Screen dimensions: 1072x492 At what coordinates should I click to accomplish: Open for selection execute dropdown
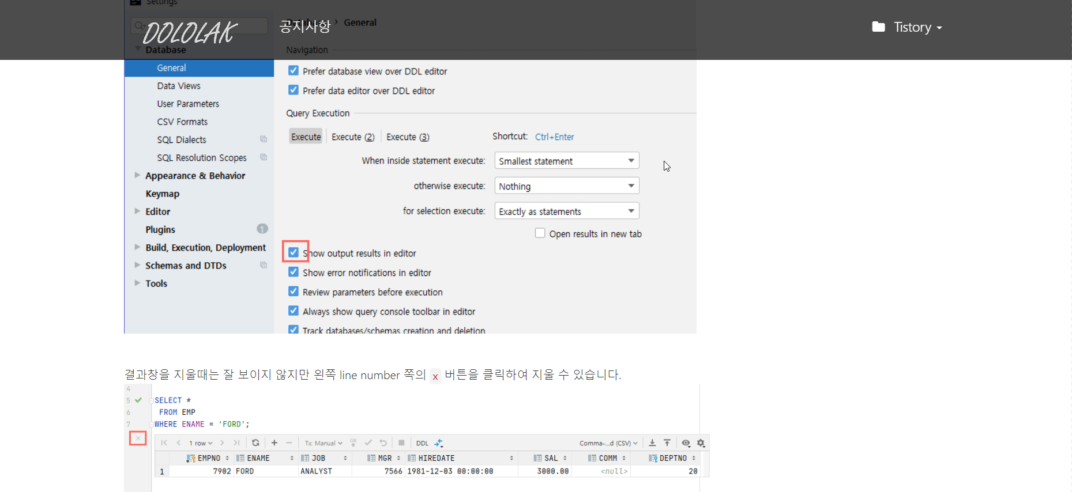pyautogui.click(x=567, y=211)
